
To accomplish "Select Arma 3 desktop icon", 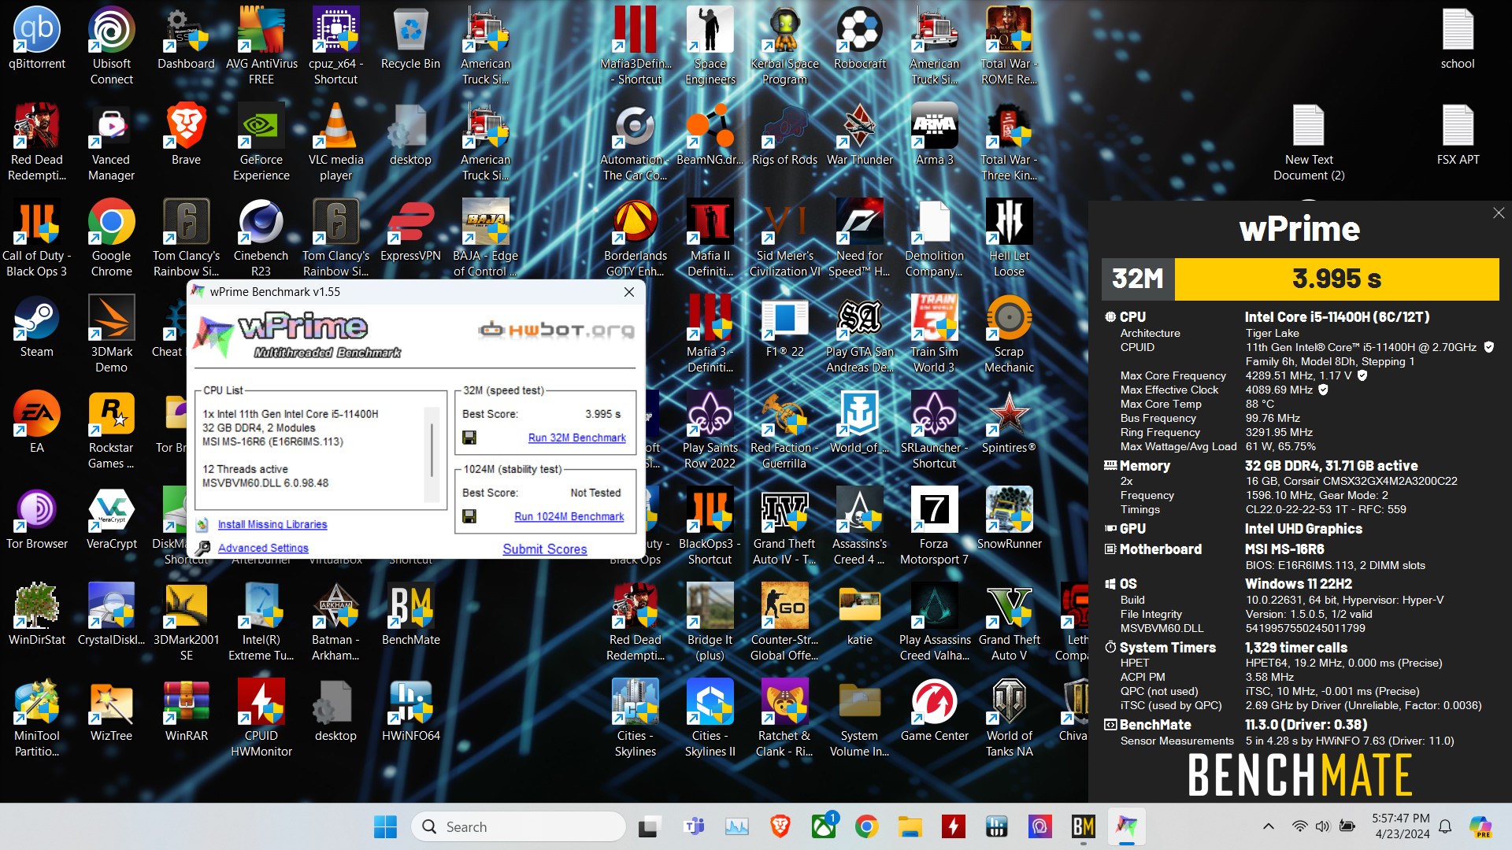I will pos(934,134).
